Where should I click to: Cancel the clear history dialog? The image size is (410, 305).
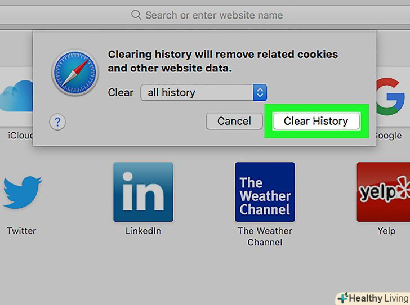click(234, 121)
